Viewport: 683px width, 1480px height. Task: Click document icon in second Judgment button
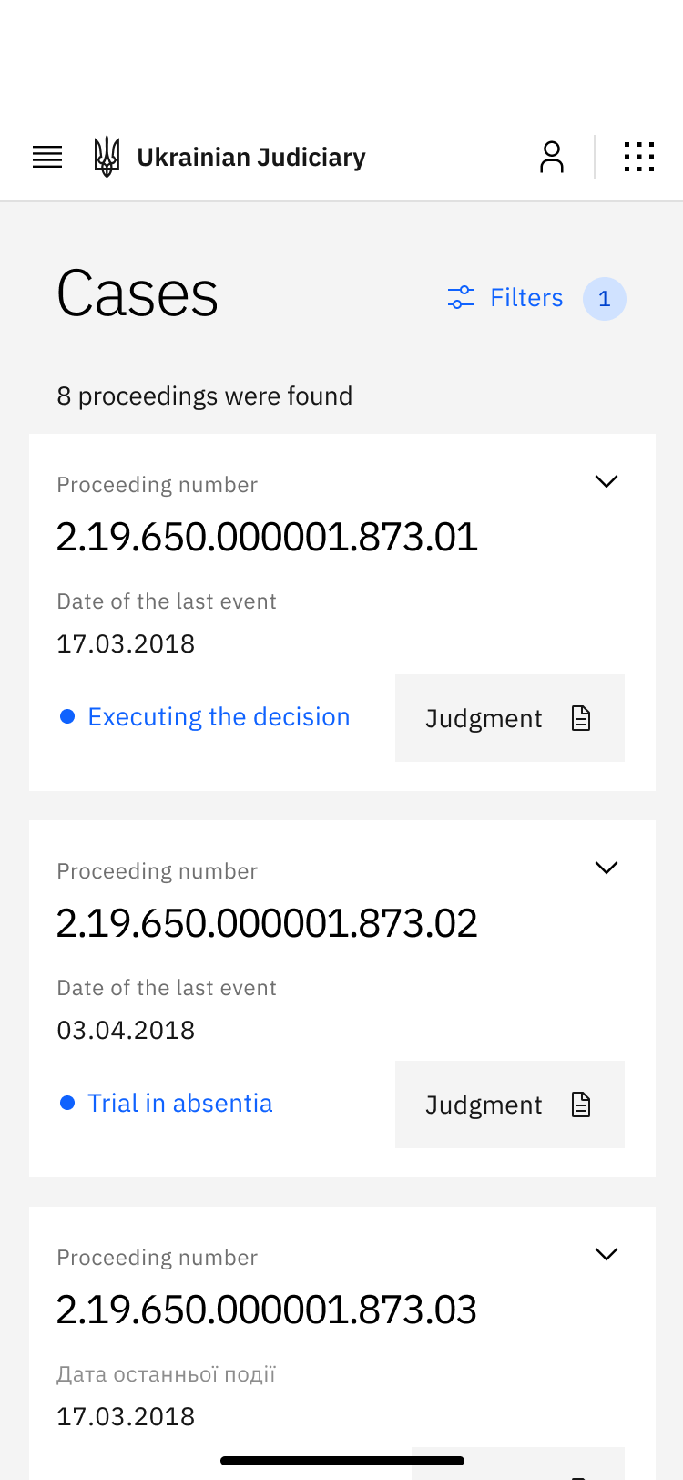[x=581, y=1105]
